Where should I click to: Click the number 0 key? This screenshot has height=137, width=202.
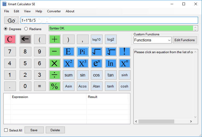click(25, 86)
